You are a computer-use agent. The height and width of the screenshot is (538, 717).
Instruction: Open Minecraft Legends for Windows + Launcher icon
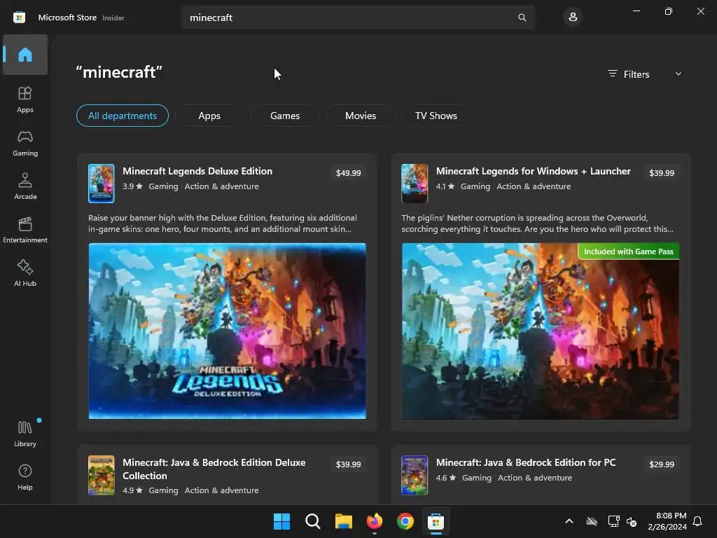click(x=415, y=184)
